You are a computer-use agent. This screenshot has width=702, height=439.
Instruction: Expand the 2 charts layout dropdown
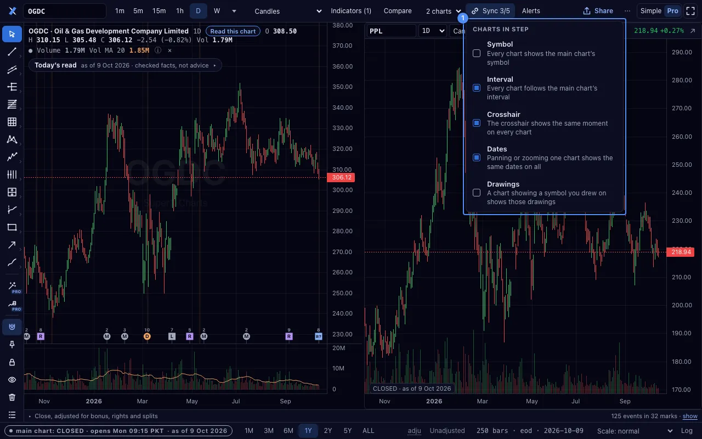click(x=443, y=11)
